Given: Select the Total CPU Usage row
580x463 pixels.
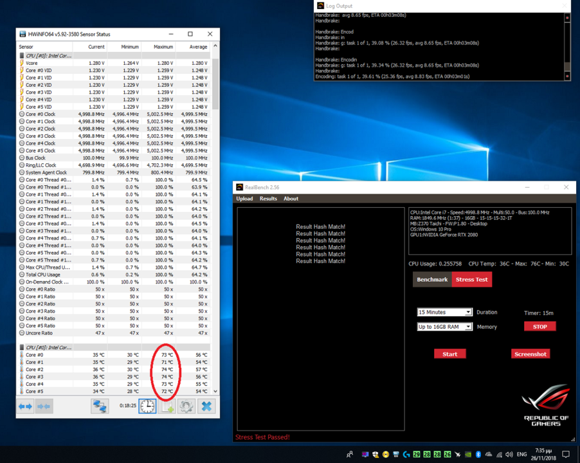Looking at the screenshot, I should (x=114, y=275).
